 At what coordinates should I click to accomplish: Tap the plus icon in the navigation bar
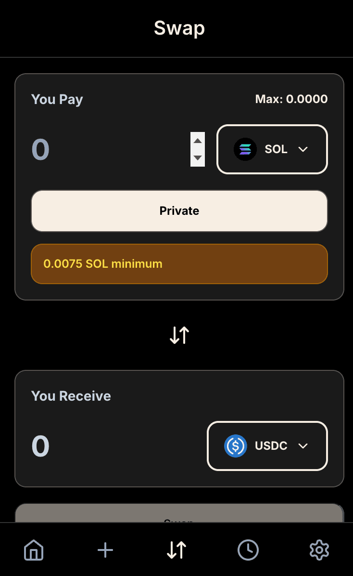tap(105, 550)
